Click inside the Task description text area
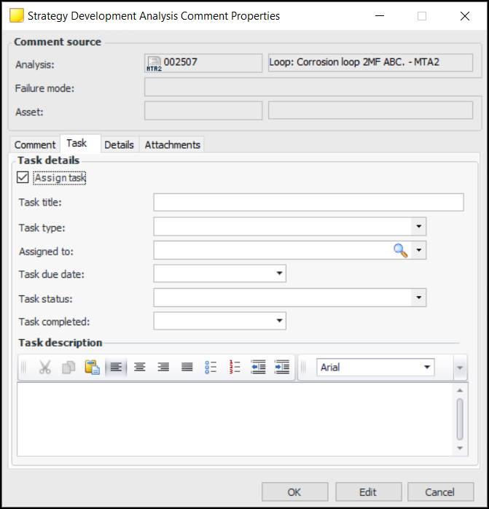Screen dimensions: 489x509 (235, 419)
